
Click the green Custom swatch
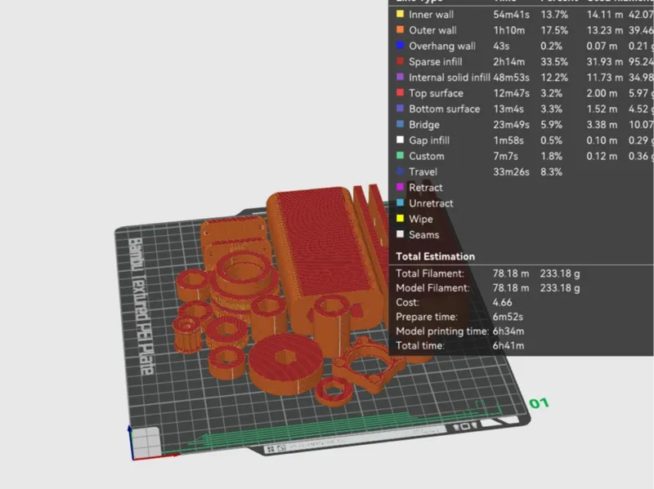(x=400, y=155)
